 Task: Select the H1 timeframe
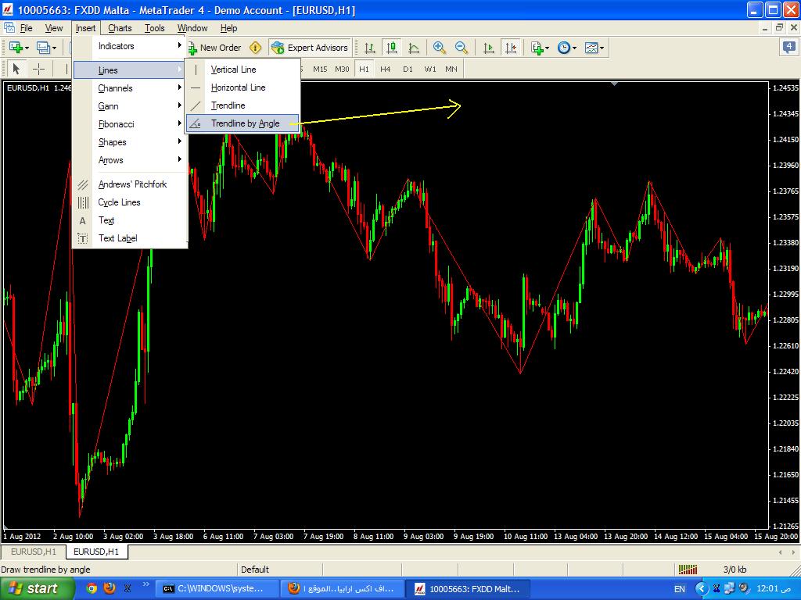click(364, 69)
